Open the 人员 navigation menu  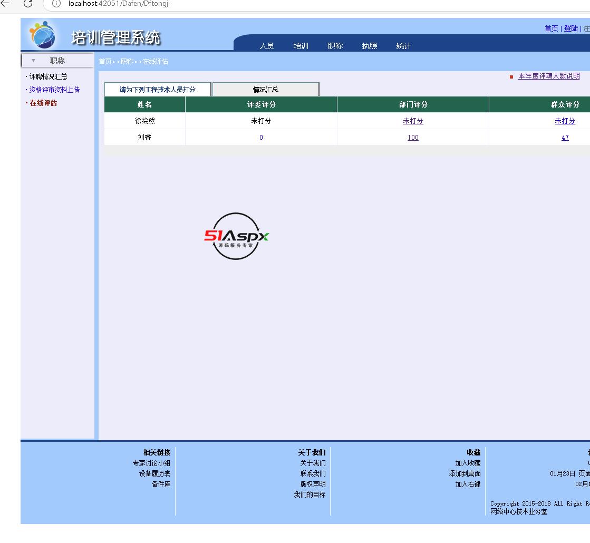[x=267, y=46]
